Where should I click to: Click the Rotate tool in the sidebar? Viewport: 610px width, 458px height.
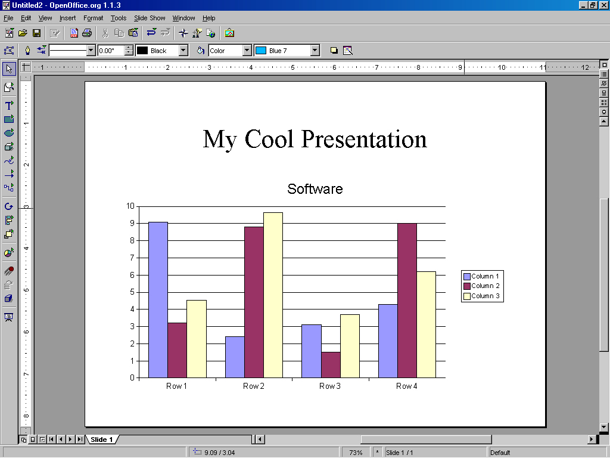point(9,206)
